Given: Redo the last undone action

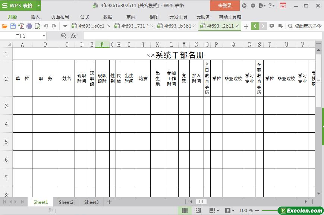Looking at the screenshot, I should pos(54,26).
